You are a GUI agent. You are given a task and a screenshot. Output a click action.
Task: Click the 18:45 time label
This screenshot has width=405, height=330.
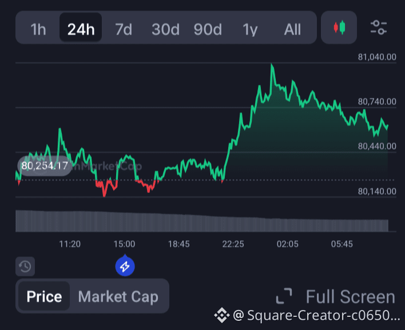pyautogui.click(x=178, y=244)
